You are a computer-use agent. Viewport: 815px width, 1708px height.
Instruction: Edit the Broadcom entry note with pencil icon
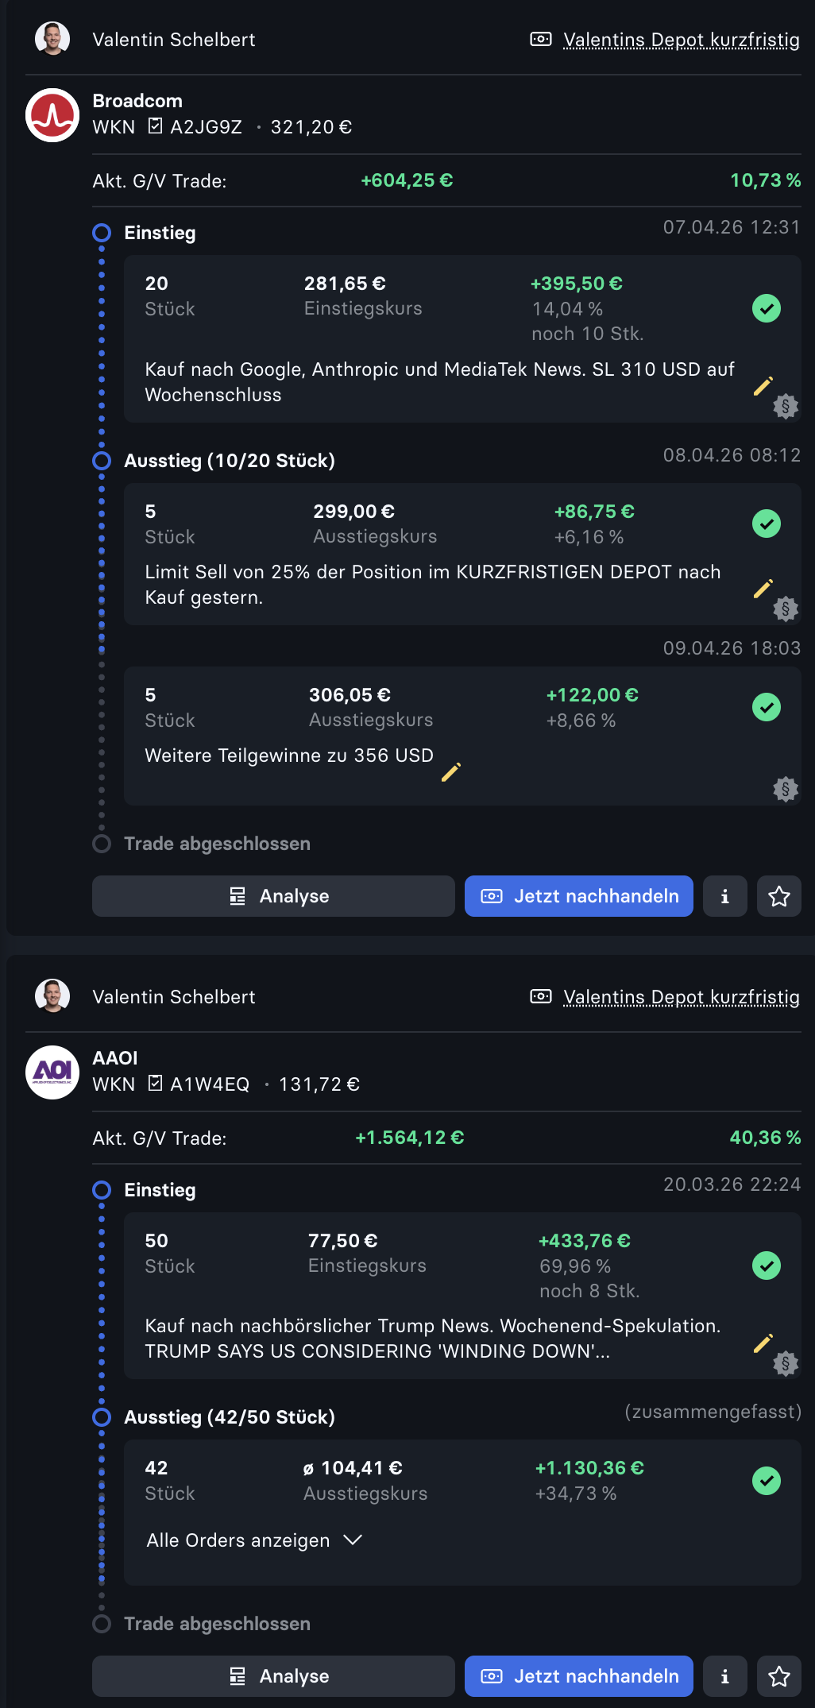[x=763, y=387]
